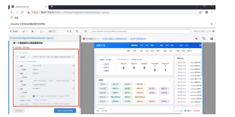Click the failed tests X counter
235x117 pixels.
(x=34, y=31)
